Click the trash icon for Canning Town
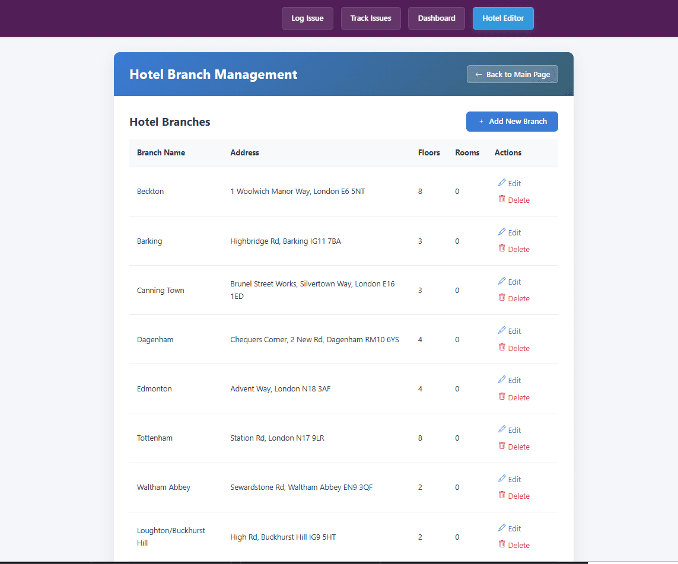 [x=501, y=298]
